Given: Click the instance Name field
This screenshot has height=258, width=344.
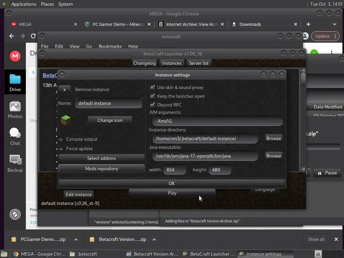Looking at the screenshot, I should pyautogui.click(x=109, y=103).
